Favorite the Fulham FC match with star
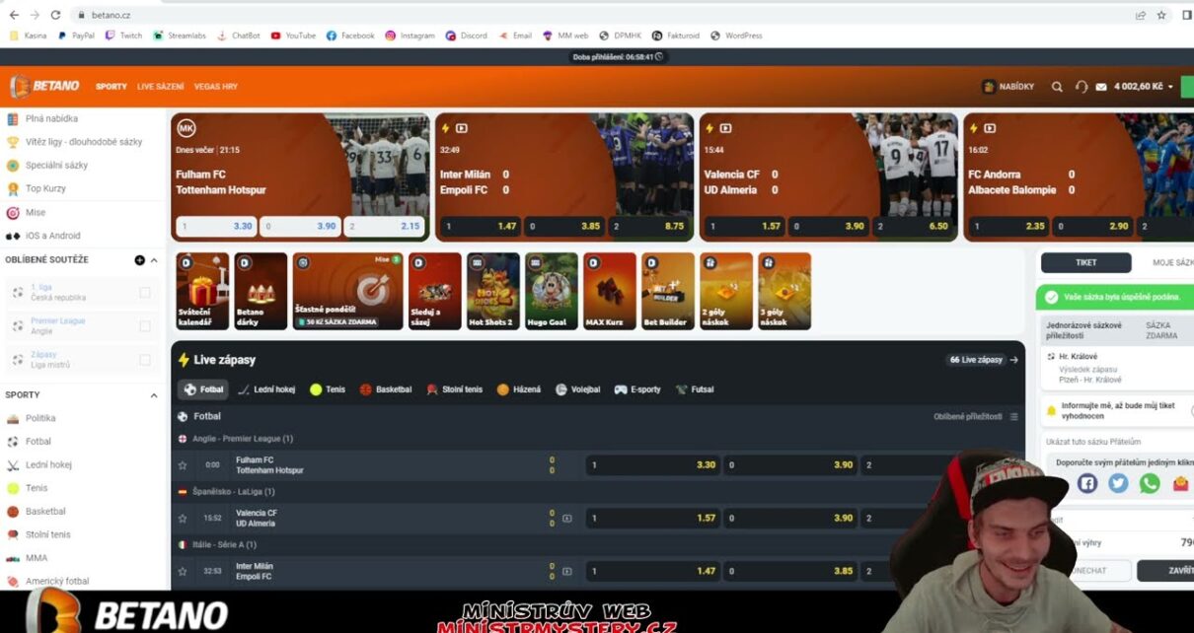The image size is (1194, 633). (x=183, y=465)
